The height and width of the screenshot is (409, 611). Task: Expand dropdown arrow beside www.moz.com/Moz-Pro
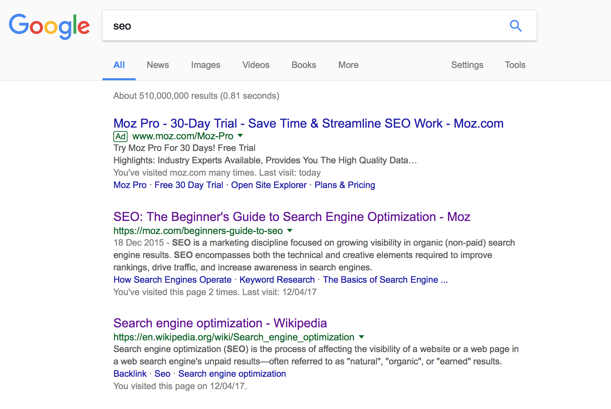[x=240, y=136]
